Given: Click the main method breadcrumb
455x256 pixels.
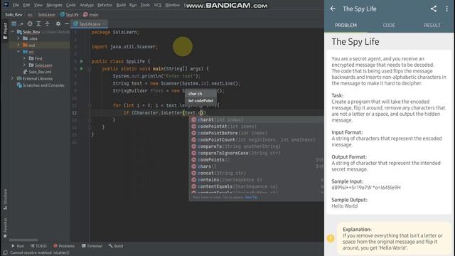Looking at the screenshot, I should click(x=91, y=14).
